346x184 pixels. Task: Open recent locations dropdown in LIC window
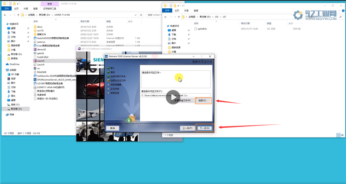tap(175, 17)
